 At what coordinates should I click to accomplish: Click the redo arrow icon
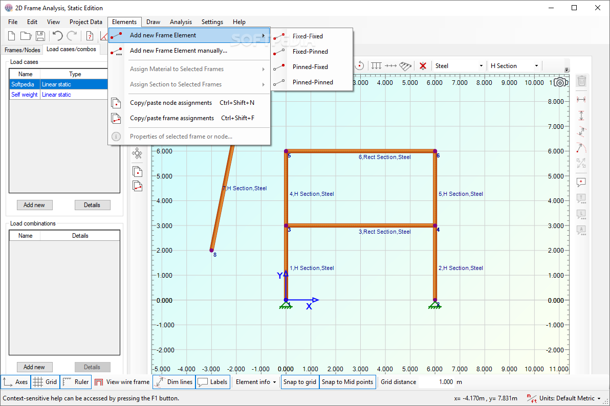72,36
